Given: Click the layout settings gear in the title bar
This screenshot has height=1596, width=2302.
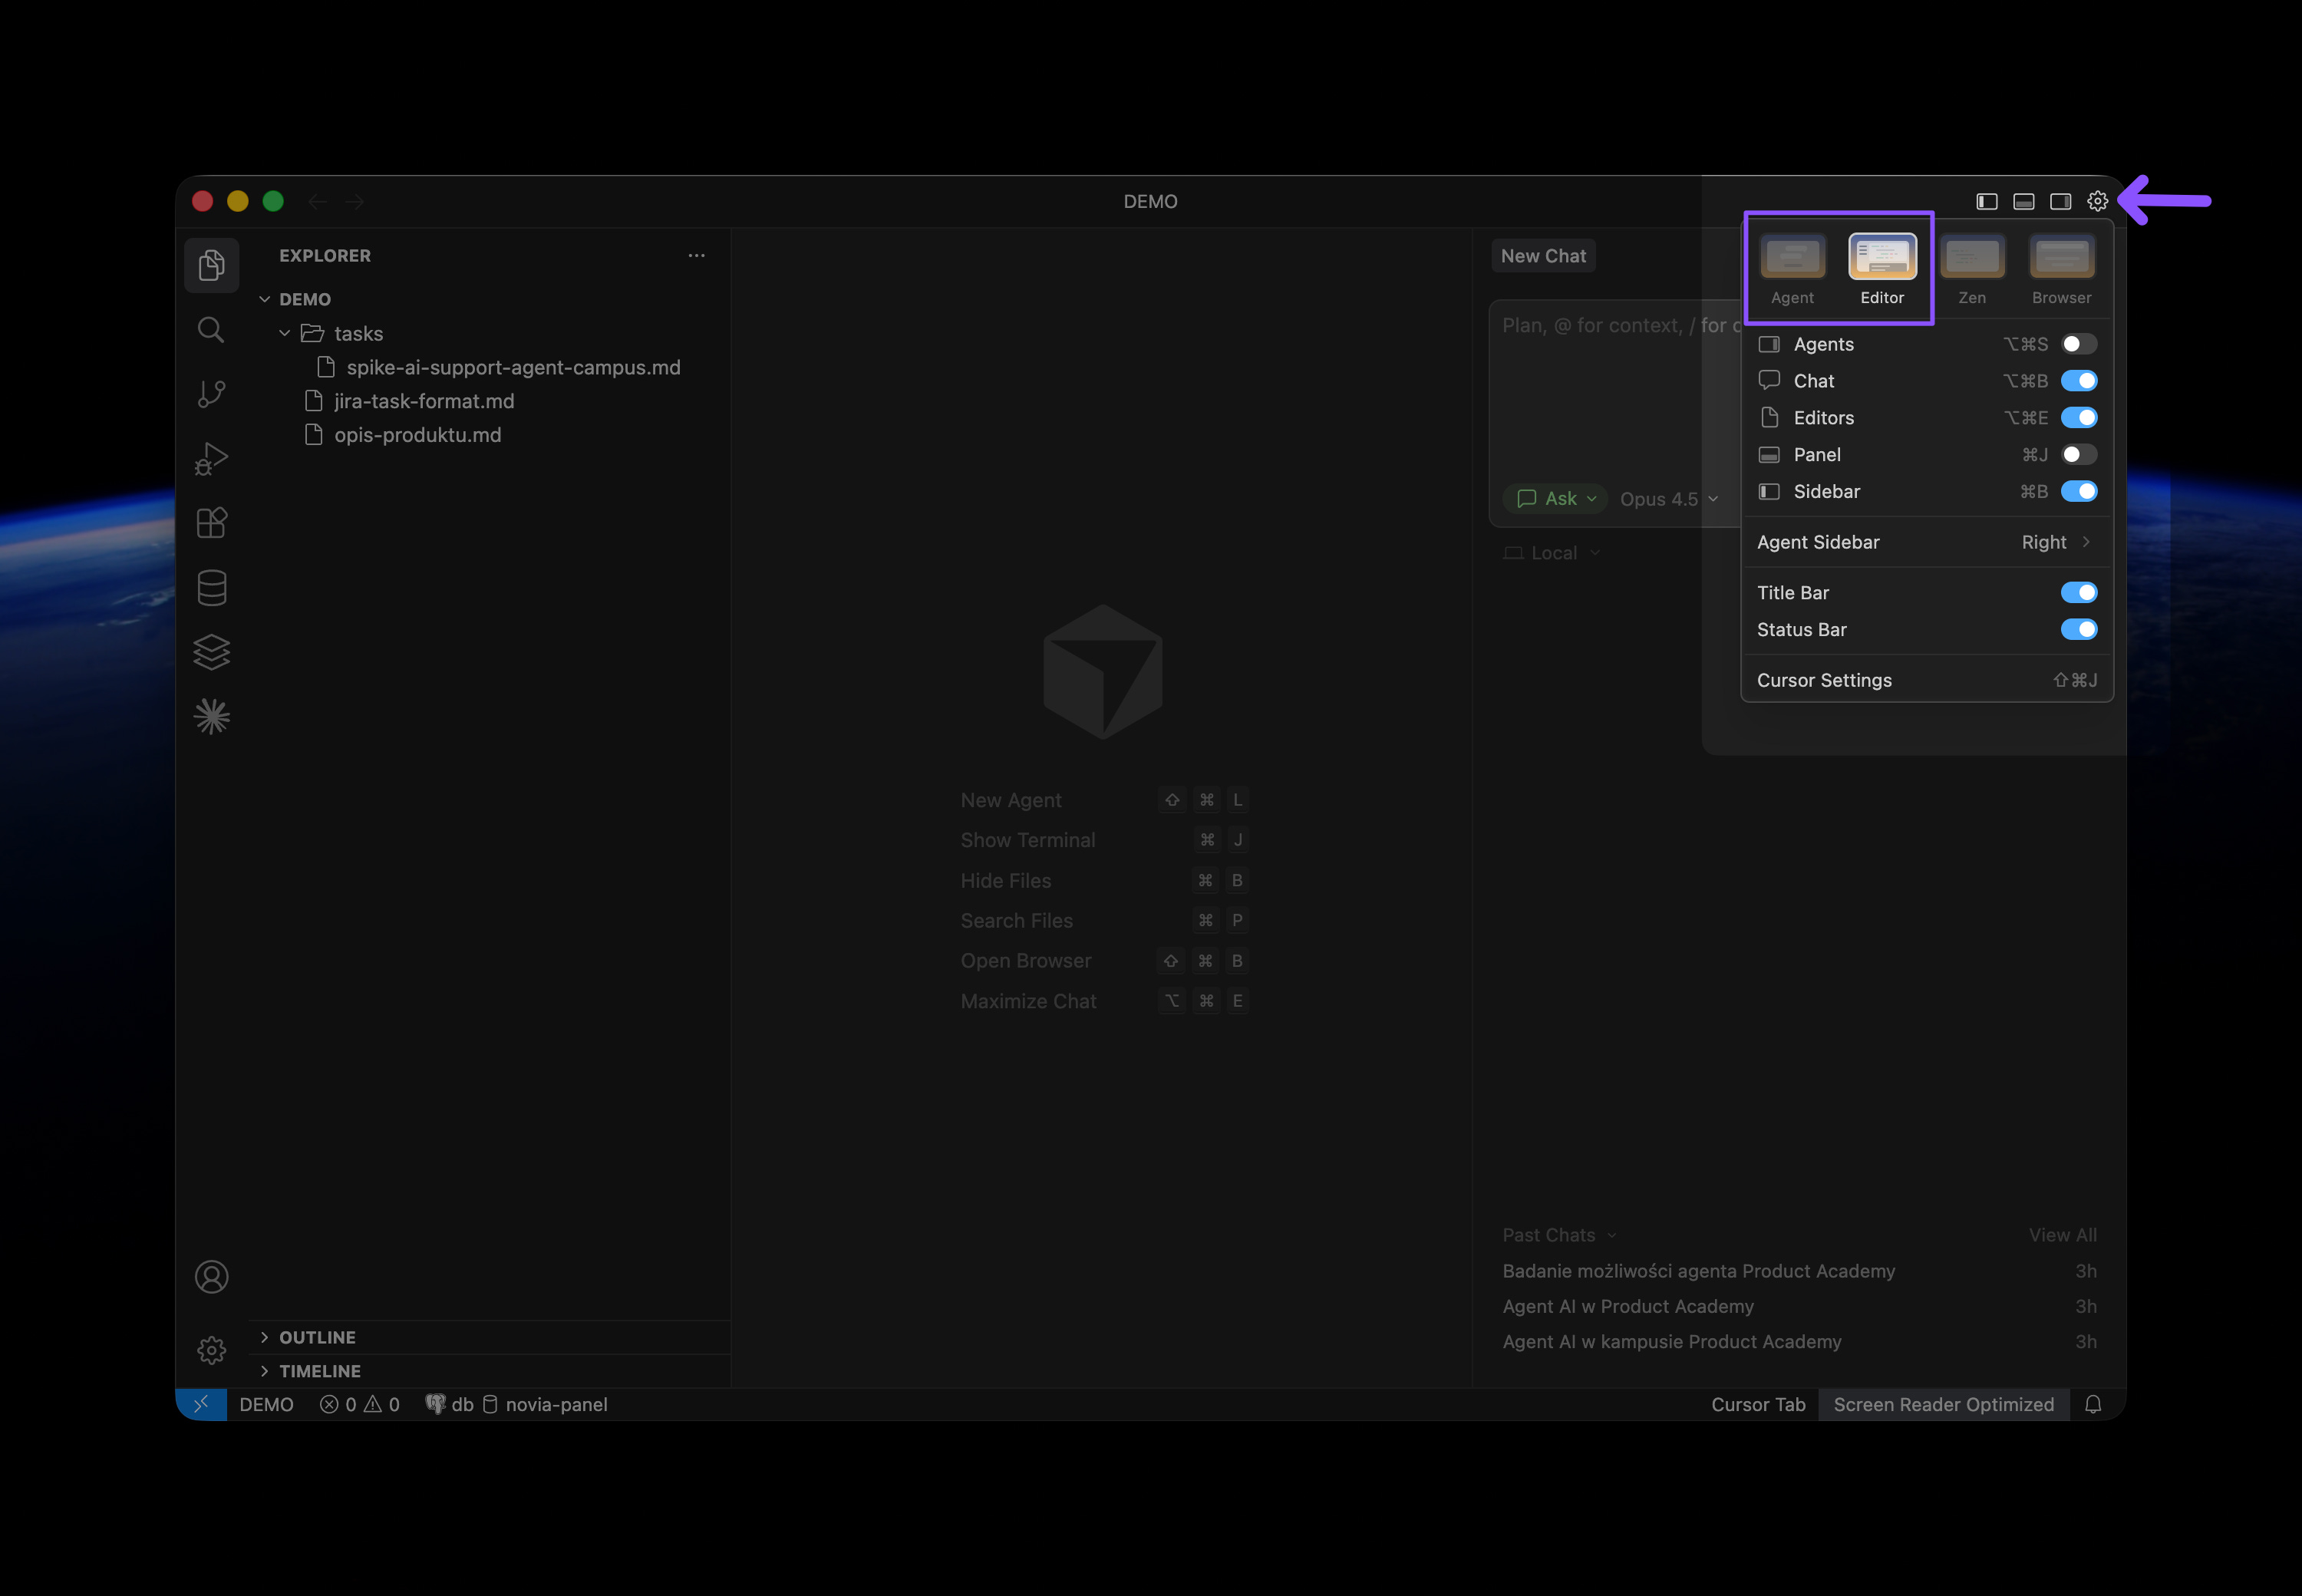Looking at the screenshot, I should (x=2097, y=201).
